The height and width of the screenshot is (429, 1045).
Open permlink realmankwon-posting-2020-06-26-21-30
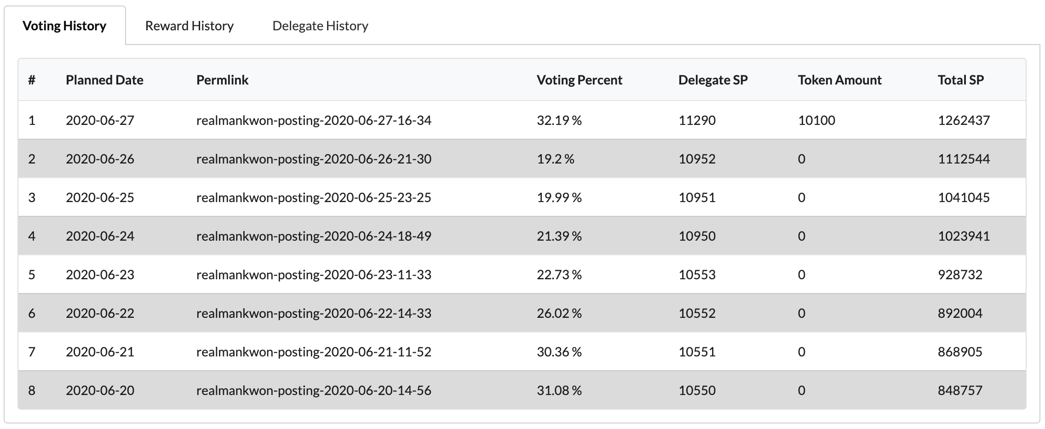point(314,159)
